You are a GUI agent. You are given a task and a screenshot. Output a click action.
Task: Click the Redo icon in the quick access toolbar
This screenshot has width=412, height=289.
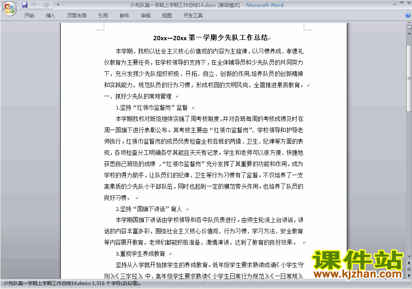coord(47,5)
